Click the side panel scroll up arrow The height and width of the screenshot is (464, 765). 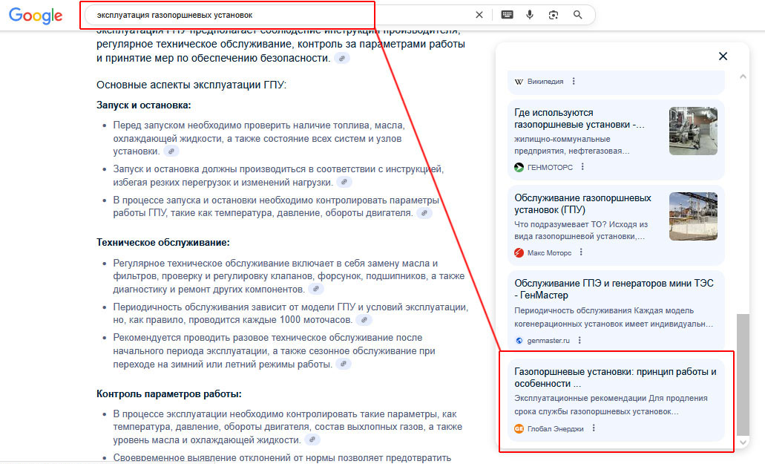(x=743, y=76)
